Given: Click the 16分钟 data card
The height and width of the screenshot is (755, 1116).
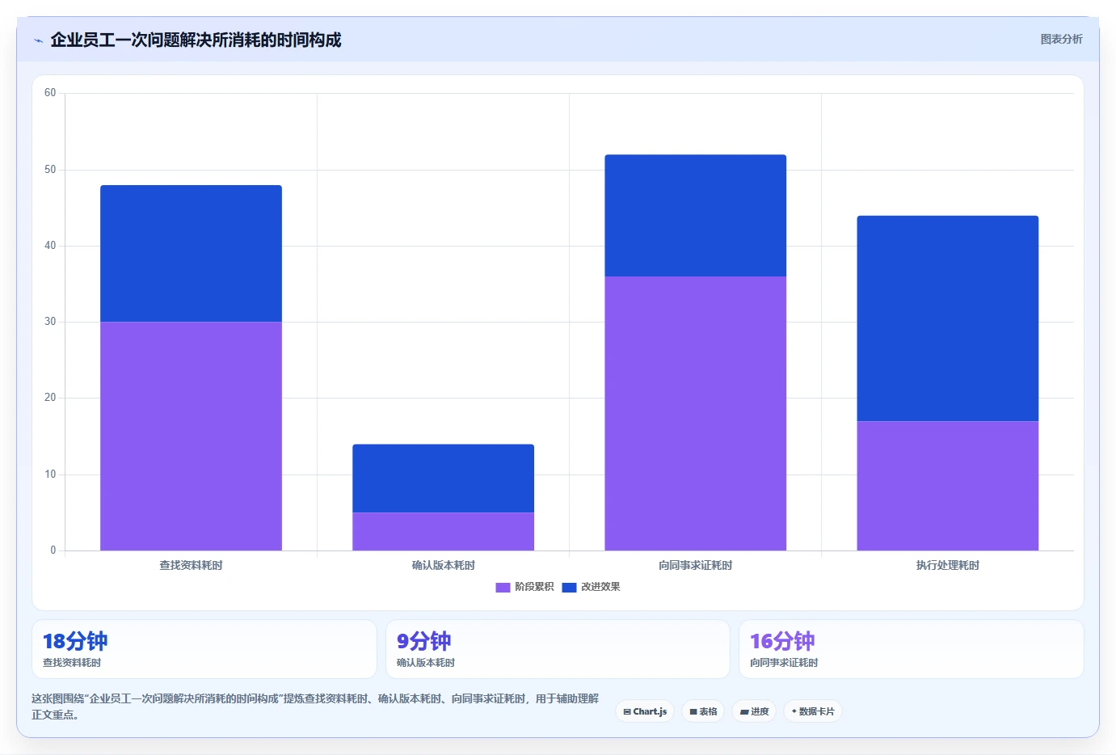Looking at the screenshot, I should 912,649.
